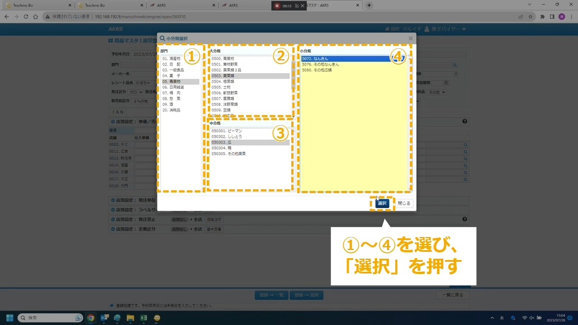Open the browser extensions puzzle icon
Screen dimensions: 578x325
click(542, 17)
